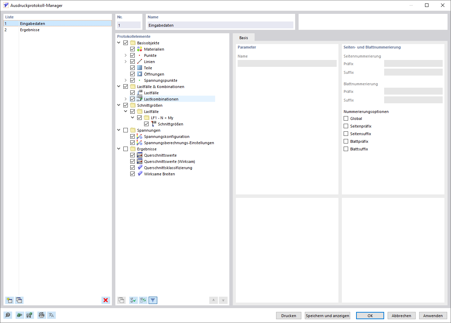451x323 pixels.
Task: Collapse the Lastfälle & Kombinationen node
Action: [119, 87]
